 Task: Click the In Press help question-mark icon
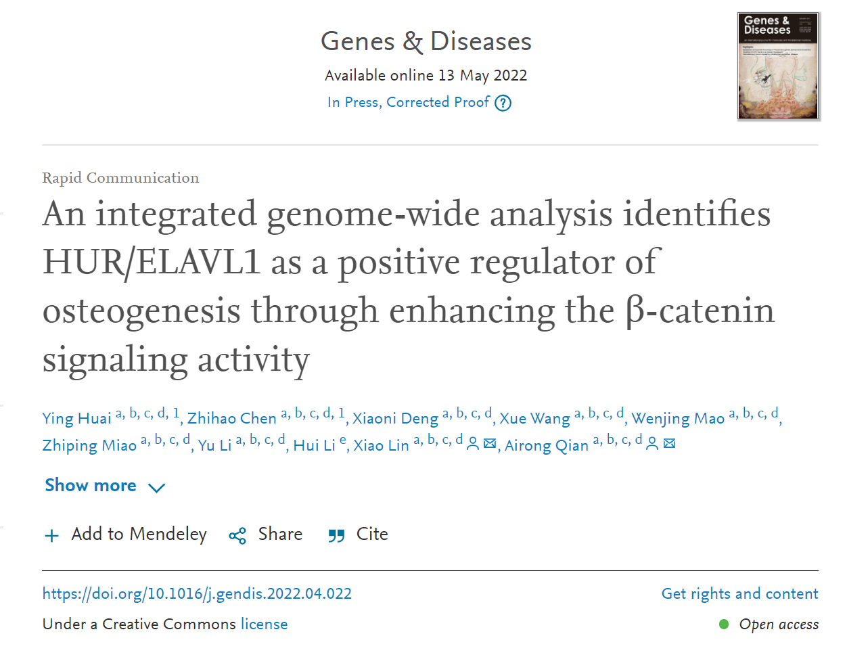503,104
